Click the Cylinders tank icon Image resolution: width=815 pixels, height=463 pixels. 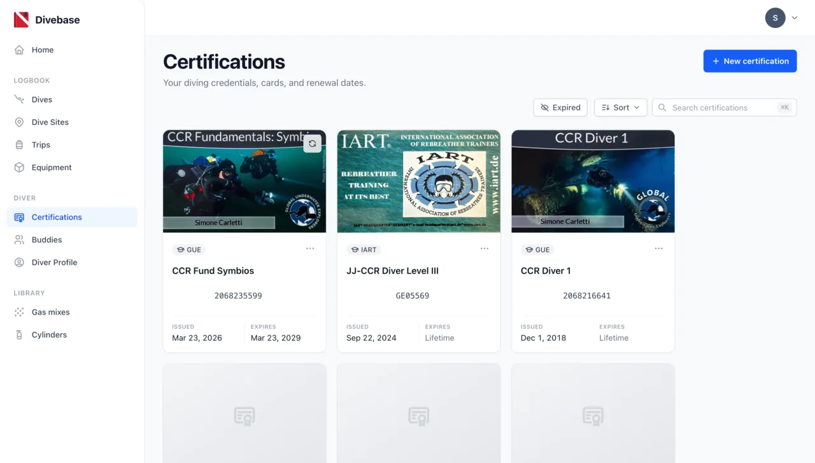19,335
